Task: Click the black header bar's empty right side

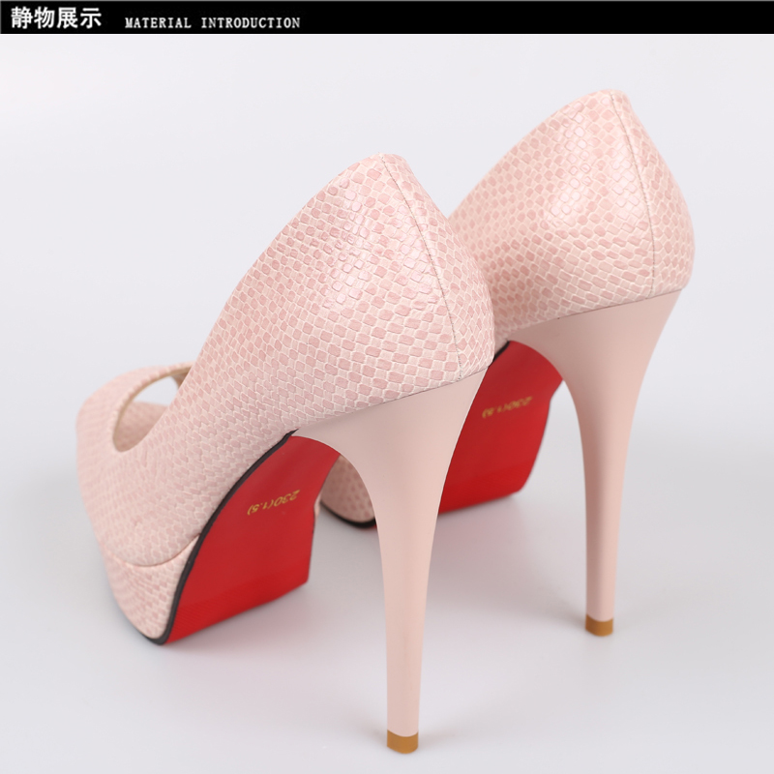Action: pyautogui.click(x=580, y=19)
